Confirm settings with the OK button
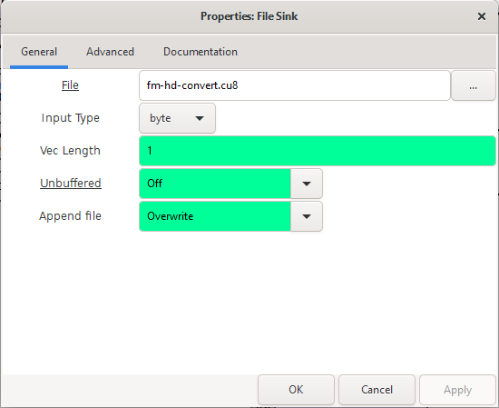 click(x=296, y=390)
